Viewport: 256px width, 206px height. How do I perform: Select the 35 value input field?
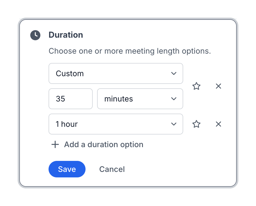click(70, 99)
